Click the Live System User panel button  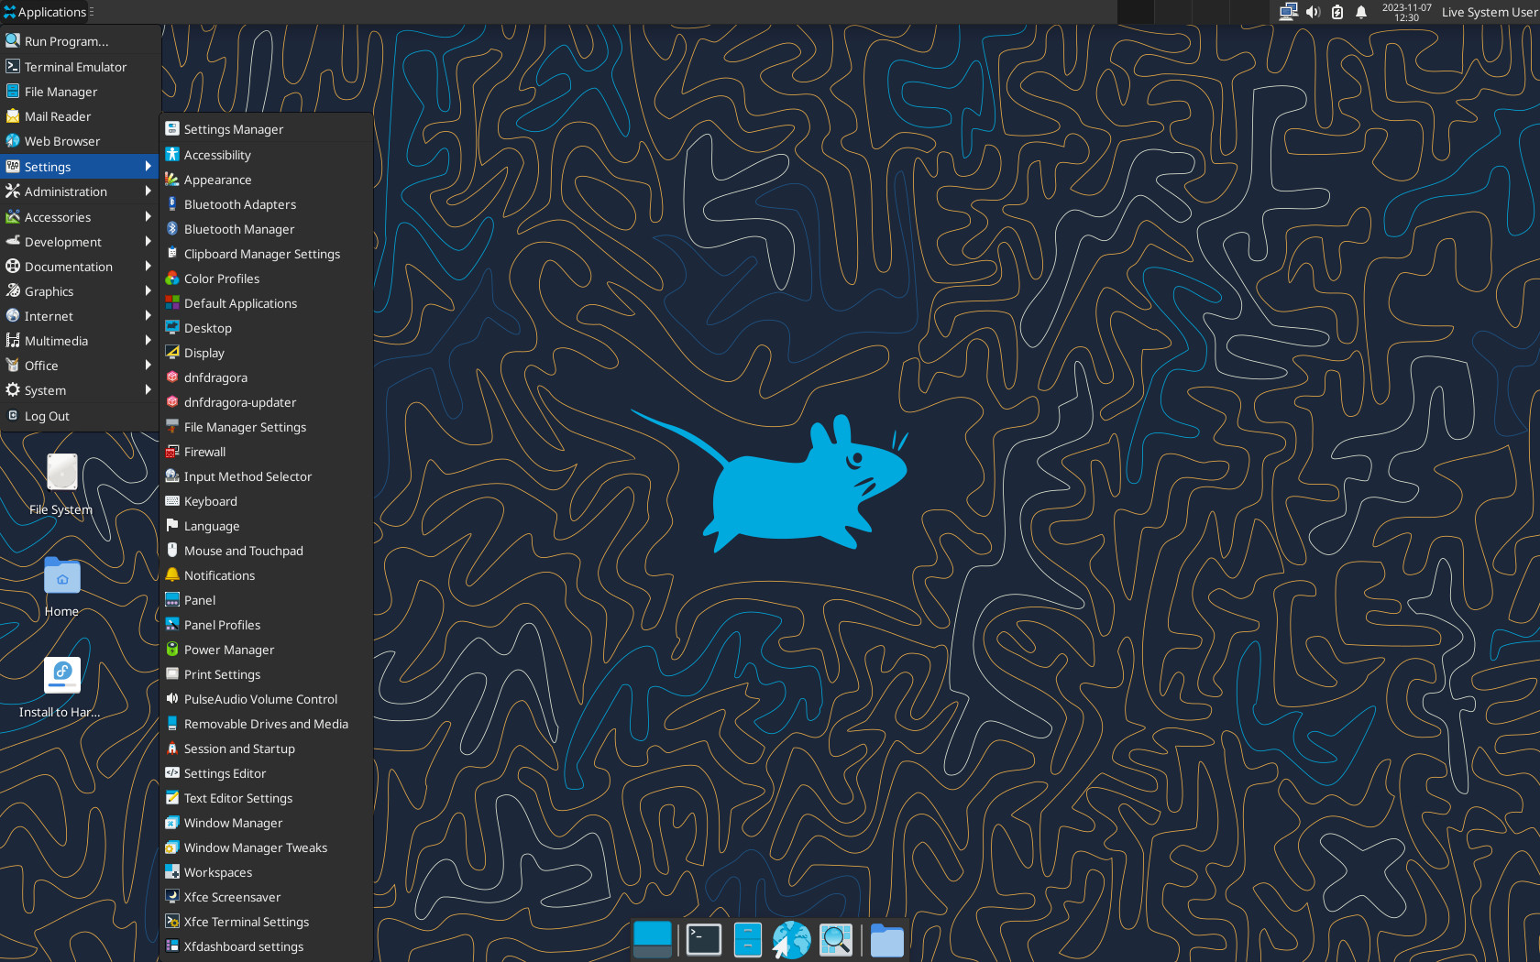pyautogui.click(x=1489, y=12)
